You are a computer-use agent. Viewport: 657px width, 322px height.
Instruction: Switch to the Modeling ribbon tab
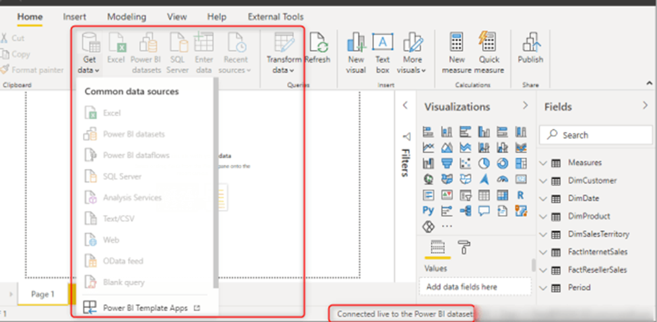click(x=127, y=17)
